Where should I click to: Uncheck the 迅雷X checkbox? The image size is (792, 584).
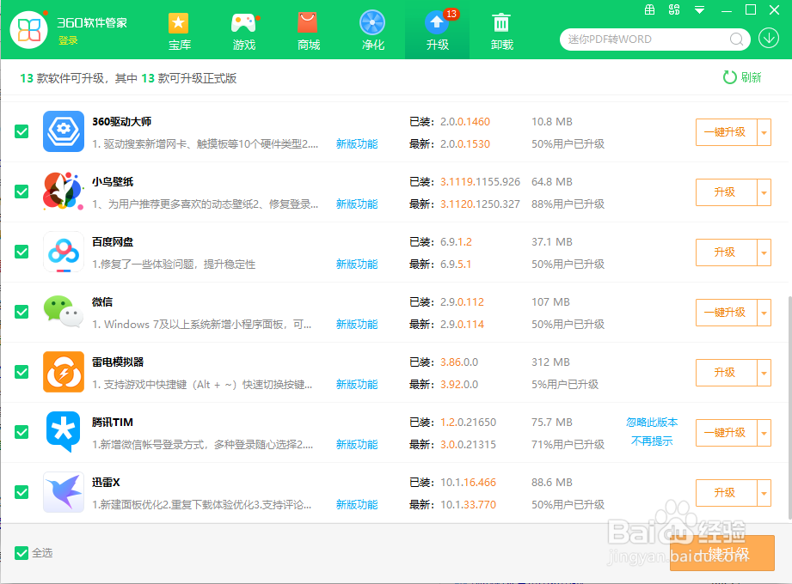pos(21,492)
